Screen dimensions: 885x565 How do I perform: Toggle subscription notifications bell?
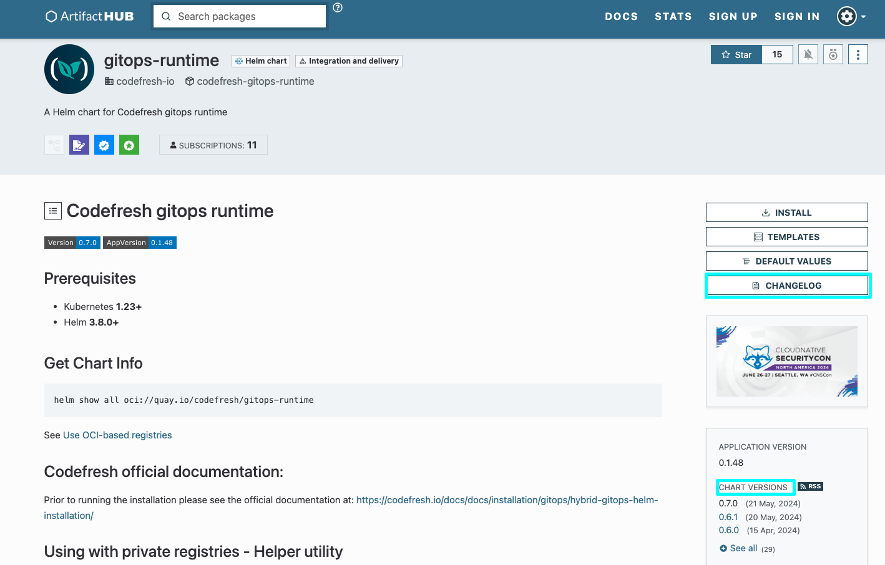click(x=808, y=55)
